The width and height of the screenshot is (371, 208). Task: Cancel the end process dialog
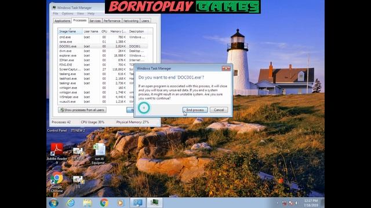click(x=219, y=110)
